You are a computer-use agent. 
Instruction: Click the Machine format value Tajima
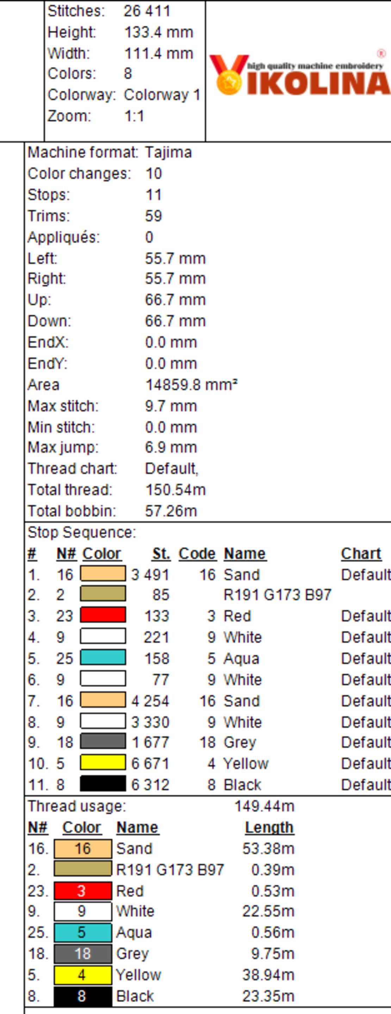168,152
